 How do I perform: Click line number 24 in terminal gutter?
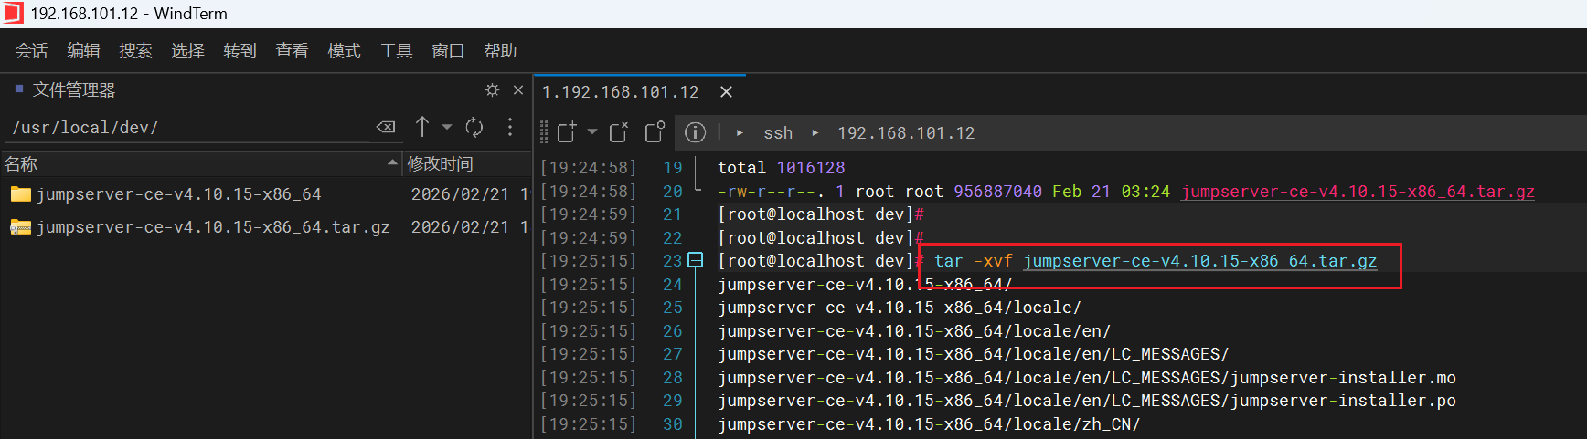pyautogui.click(x=673, y=285)
